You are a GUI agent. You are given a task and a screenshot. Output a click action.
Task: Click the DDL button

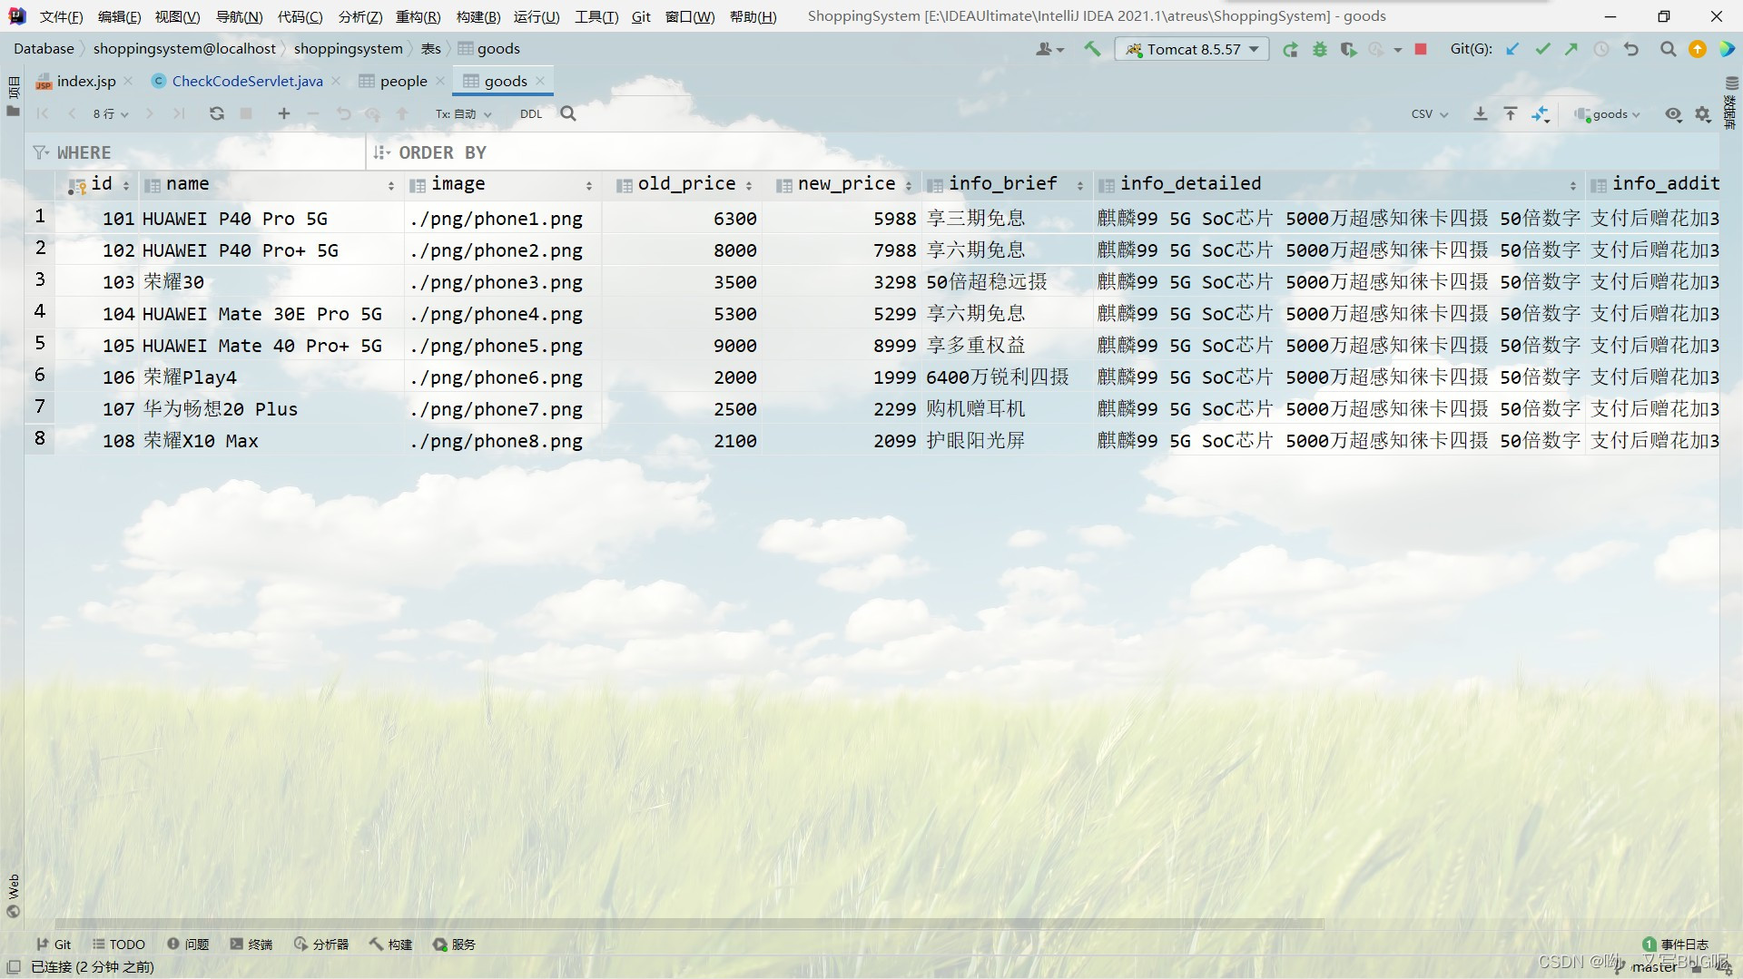531,113
